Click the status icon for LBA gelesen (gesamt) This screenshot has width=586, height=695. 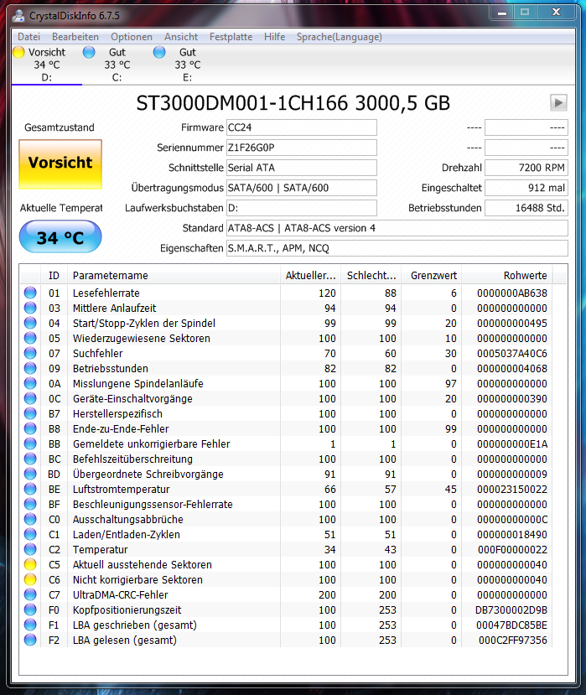tap(30, 640)
